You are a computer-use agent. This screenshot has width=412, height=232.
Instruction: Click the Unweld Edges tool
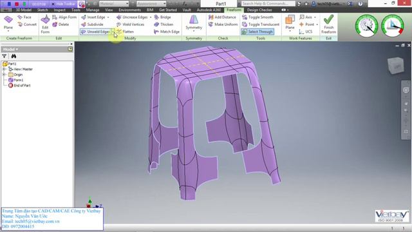pos(95,32)
